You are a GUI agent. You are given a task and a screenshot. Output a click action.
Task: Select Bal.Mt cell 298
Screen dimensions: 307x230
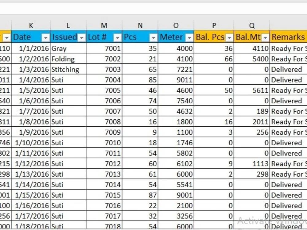(x=252, y=174)
